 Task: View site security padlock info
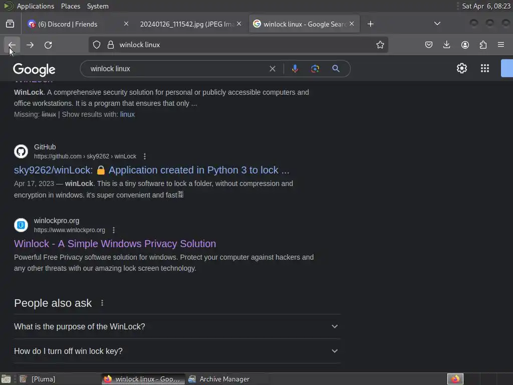pyautogui.click(x=111, y=45)
